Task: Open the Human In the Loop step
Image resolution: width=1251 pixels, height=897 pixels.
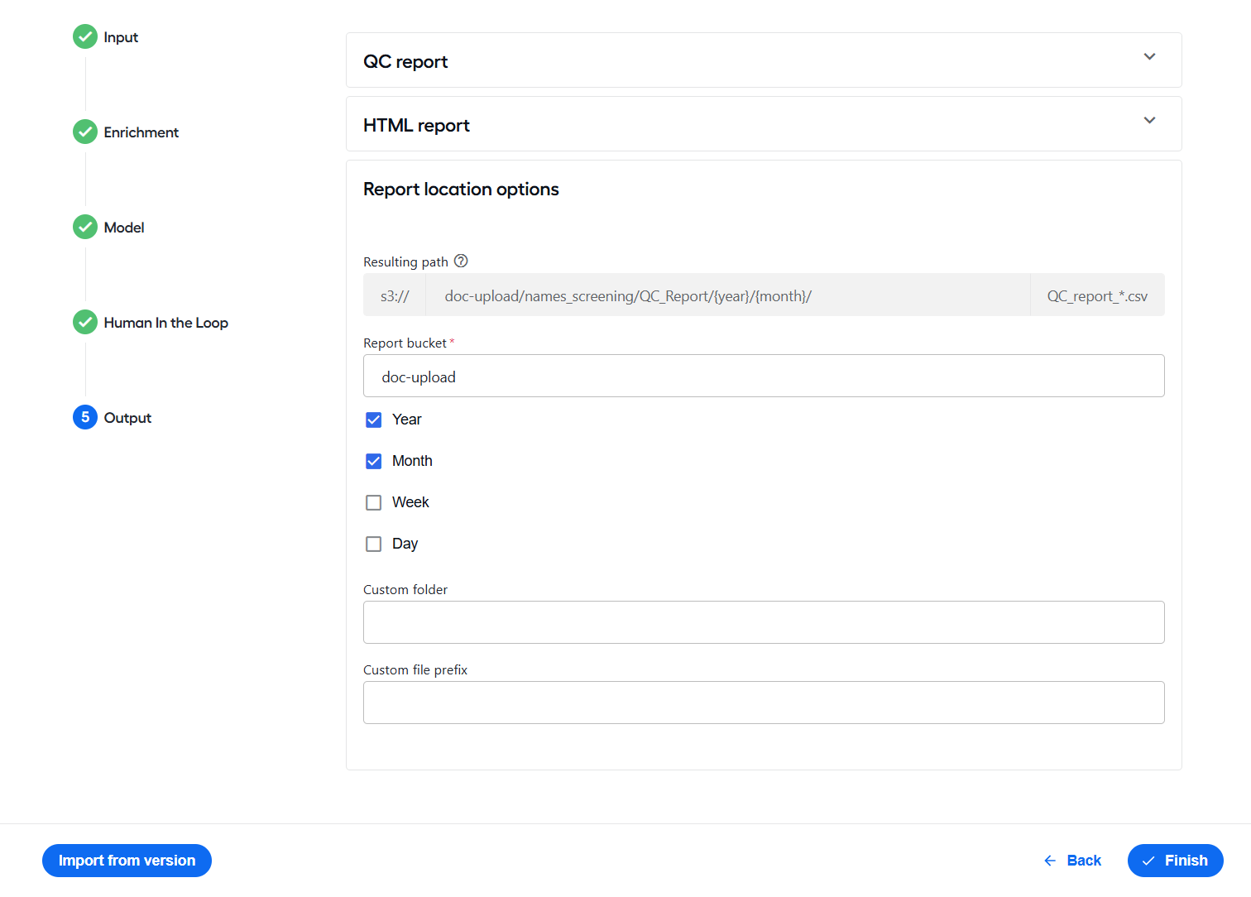Action: (x=166, y=323)
